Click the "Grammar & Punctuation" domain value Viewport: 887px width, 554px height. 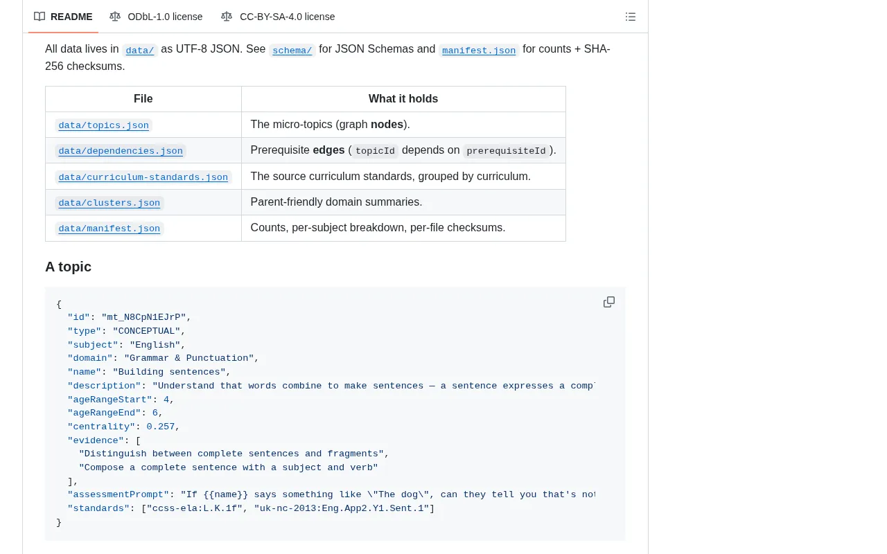[188, 358]
